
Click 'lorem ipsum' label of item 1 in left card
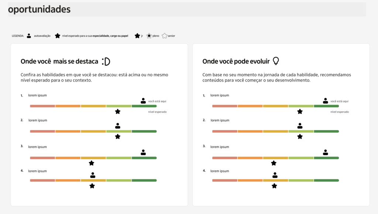click(38, 96)
